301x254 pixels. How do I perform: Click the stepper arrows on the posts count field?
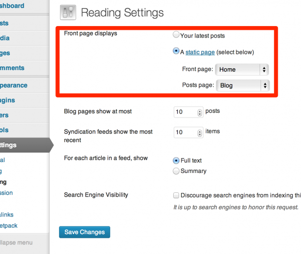[x=199, y=113]
